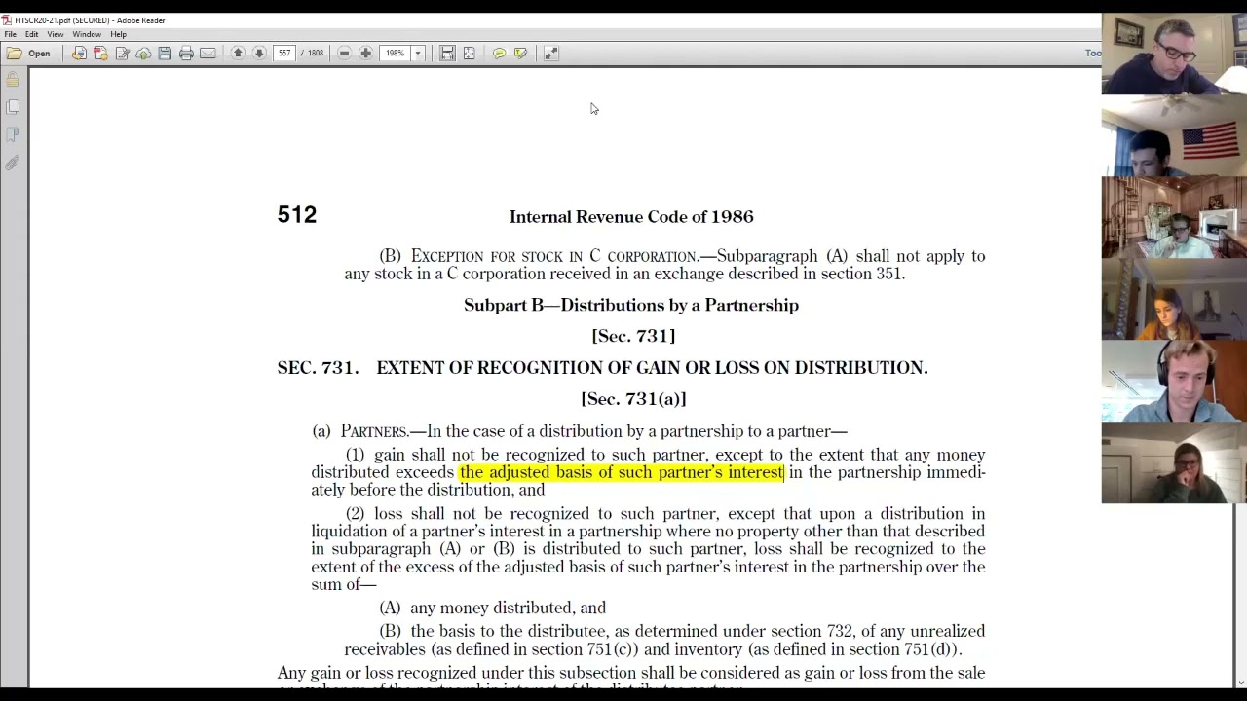
Task: Open the attachments paperclip side panel
Action: coord(13,164)
